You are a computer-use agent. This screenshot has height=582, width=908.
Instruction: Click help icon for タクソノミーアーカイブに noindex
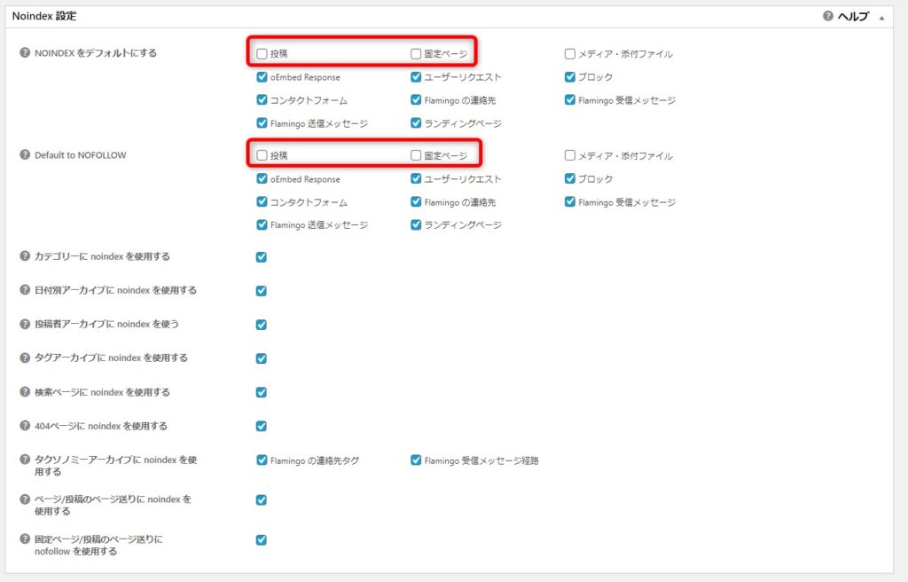click(x=25, y=459)
